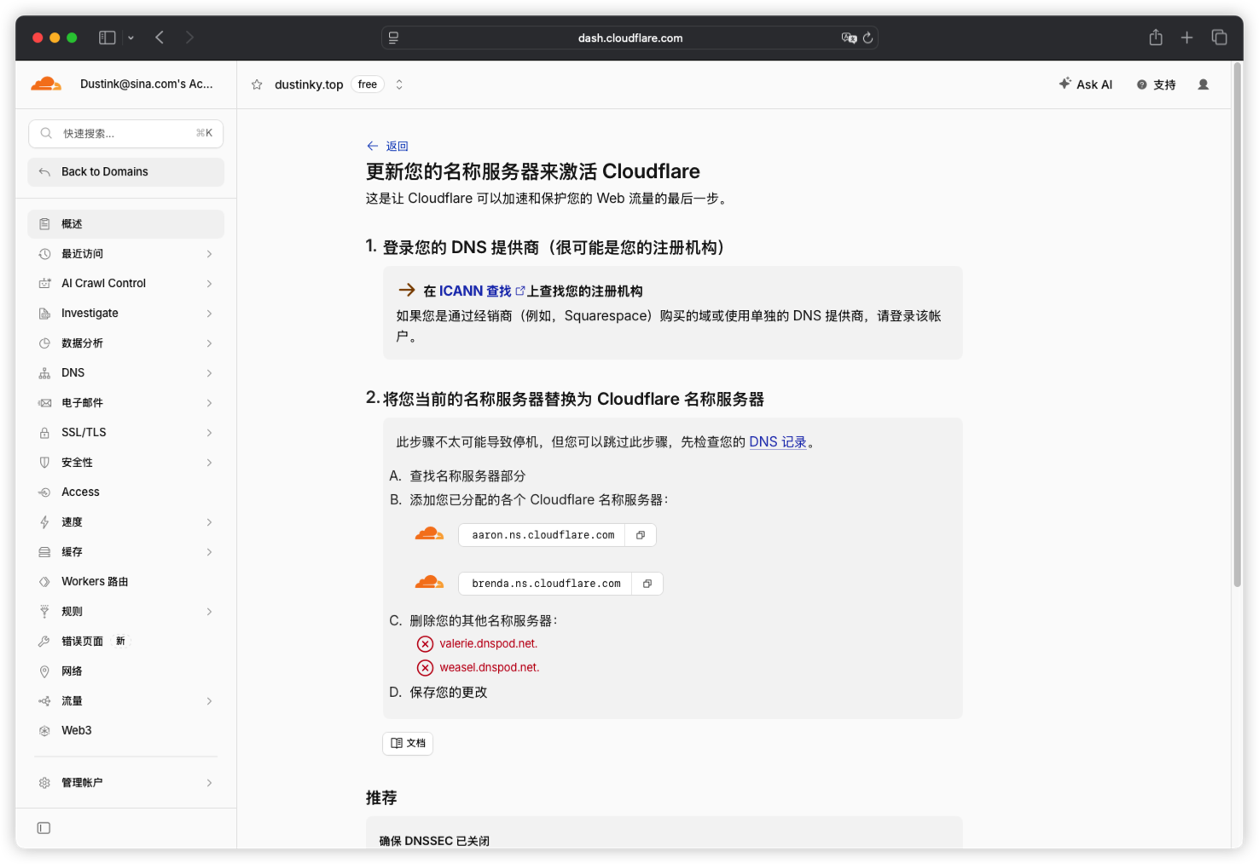Expand the 安全性 chevron

(209, 463)
